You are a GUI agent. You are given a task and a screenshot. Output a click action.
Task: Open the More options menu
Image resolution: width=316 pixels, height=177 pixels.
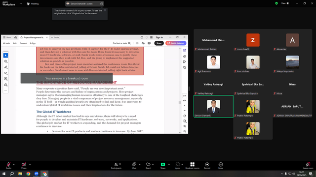click(x=221, y=165)
